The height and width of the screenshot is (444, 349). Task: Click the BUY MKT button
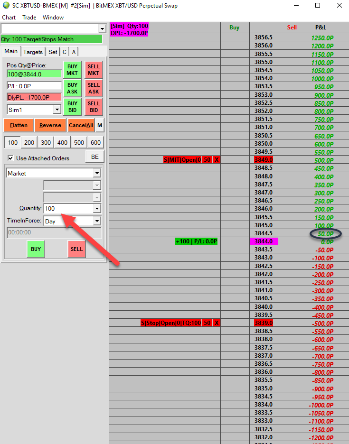72,70
